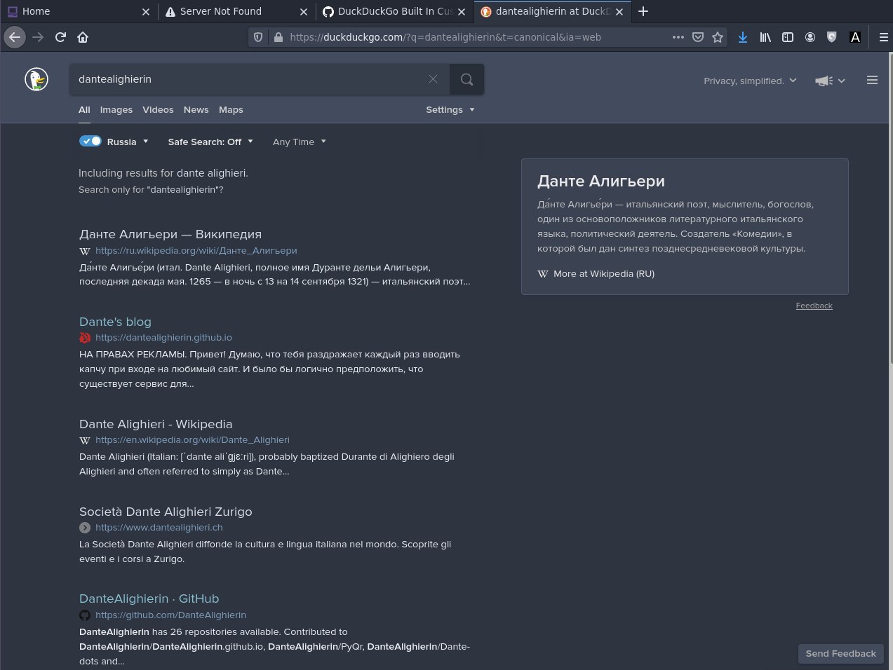The height and width of the screenshot is (670, 893).
Task: Clear the search box with the X icon
Action: pyautogui.click(x=433, y=79)
